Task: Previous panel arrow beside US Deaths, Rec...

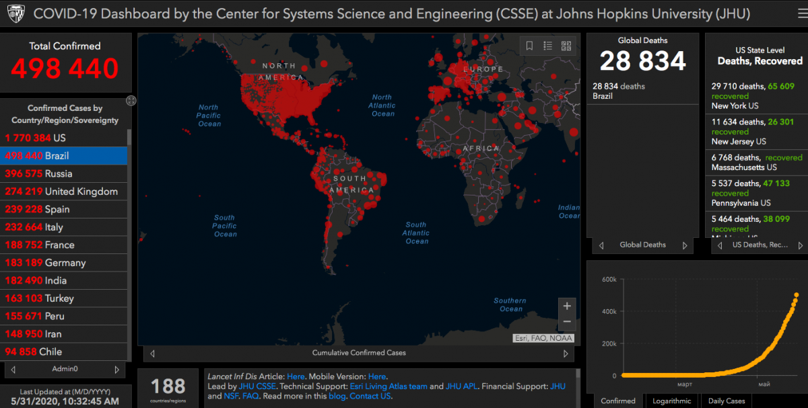Action: pyautogui.click(x=718, y=245)
